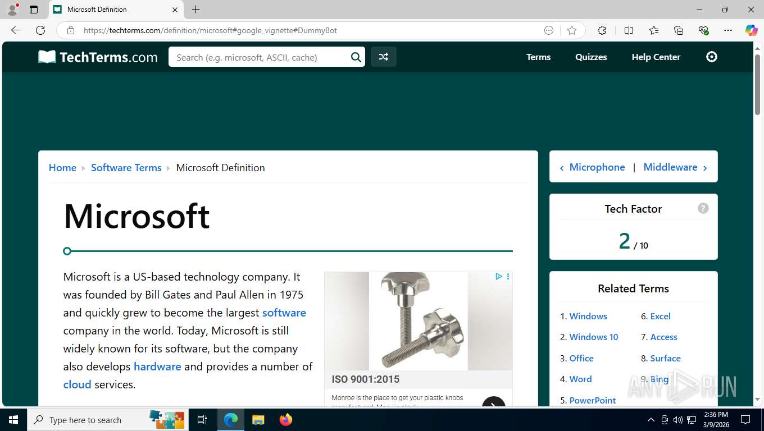Open Task View on the taskbar

pos(202,420)
